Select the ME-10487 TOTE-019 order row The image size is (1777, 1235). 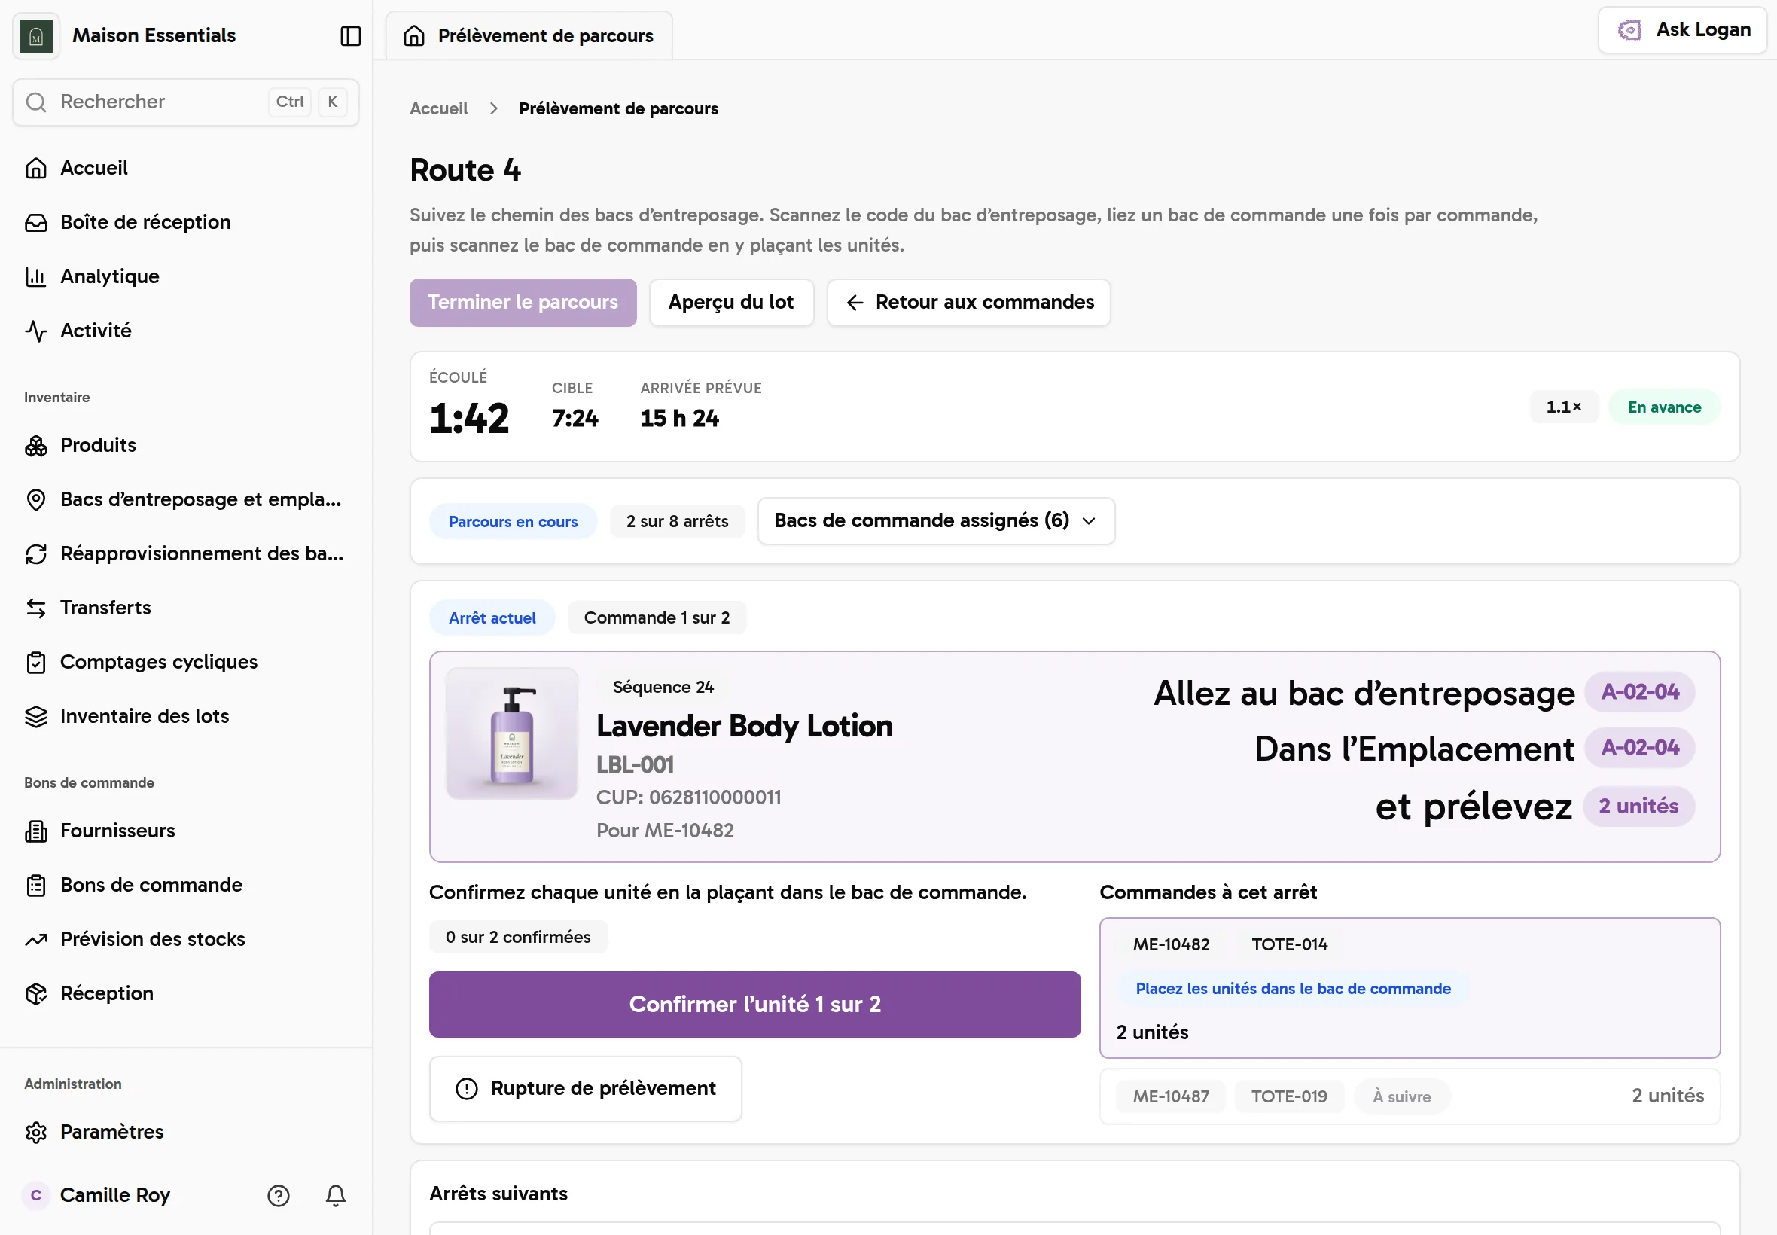(1410, 1096)
